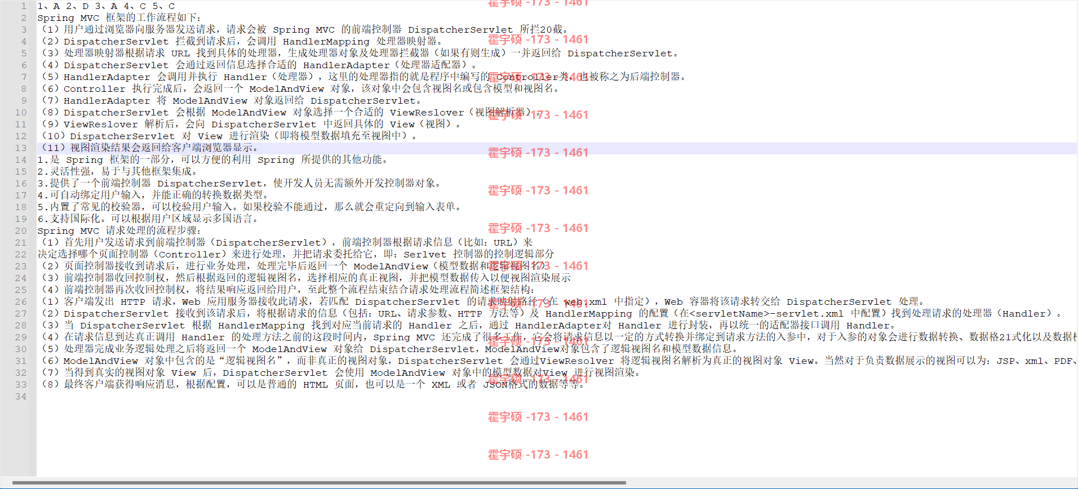Image resolution: width=1078 pixels, height=489 pixels.
Task: Click the line "(10)DispatcherServlet 对 View 进行渲染"
Action: [228, 136]
